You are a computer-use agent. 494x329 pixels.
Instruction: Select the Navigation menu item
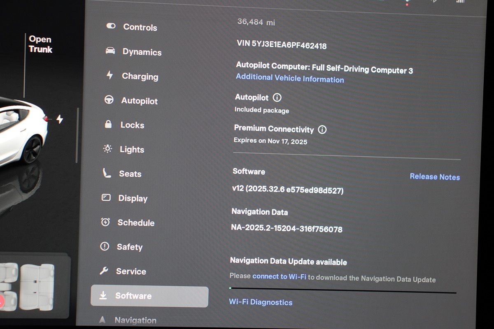135,320
